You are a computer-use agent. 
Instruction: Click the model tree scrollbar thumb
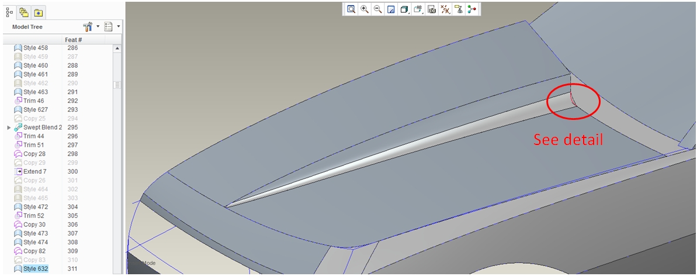click(117, 85)
